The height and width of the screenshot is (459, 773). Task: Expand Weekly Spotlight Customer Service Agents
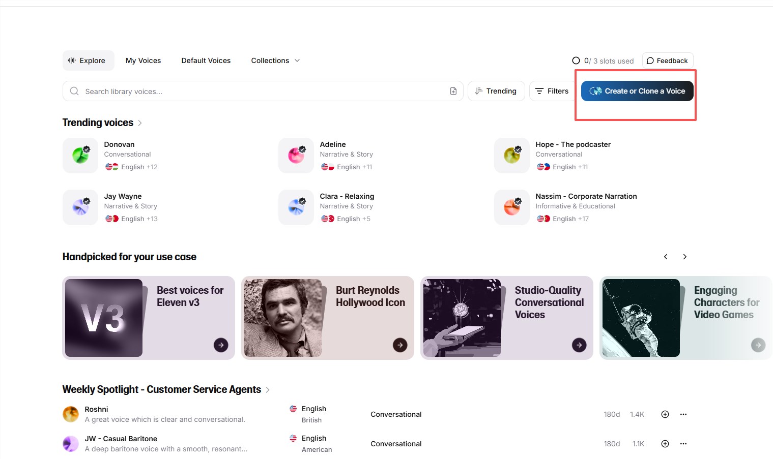[268, 390]
